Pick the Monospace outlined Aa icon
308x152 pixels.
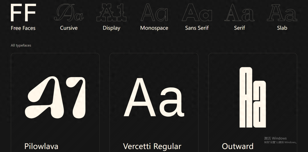(154, 13)
